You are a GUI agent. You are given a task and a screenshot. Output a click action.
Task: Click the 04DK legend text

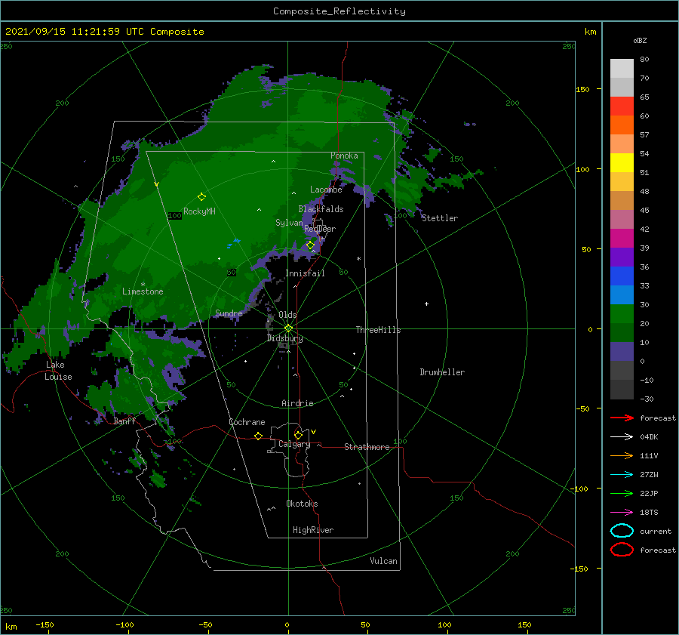(x=649, y=437)
